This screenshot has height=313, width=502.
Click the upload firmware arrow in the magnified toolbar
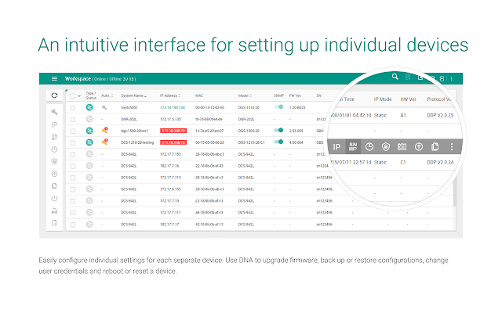(418, 146)
